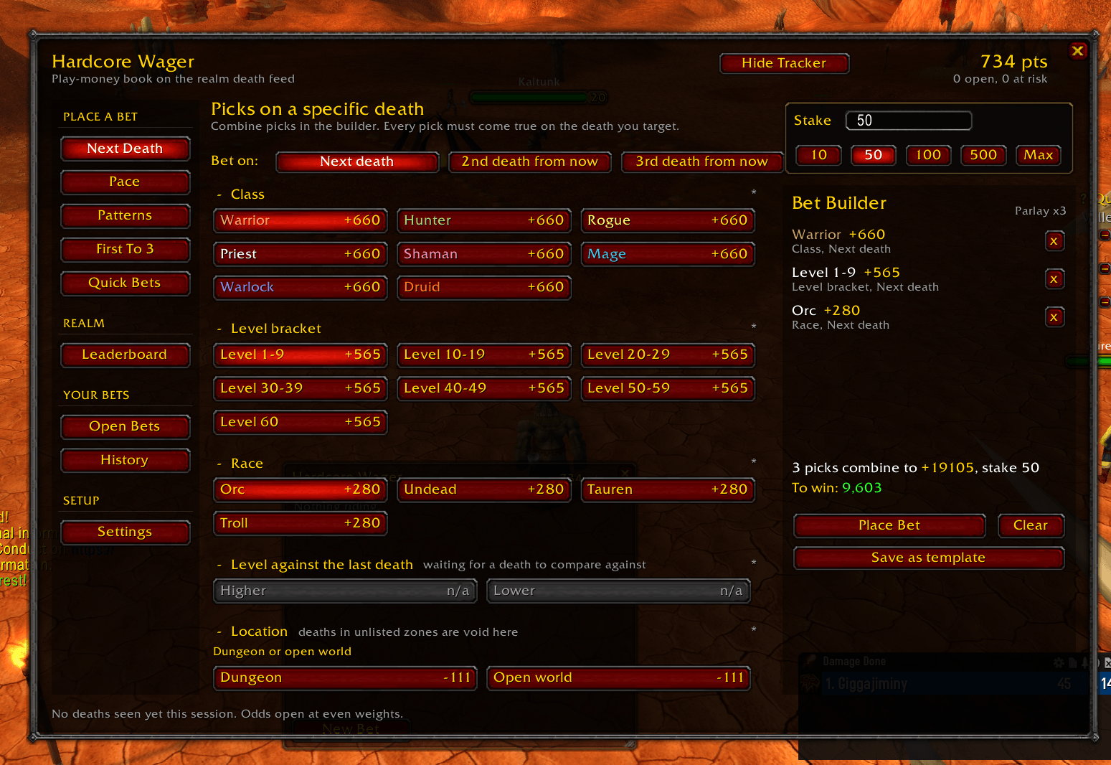Click the asterisk beside Level bracket section
Viewport: 1111px width, 765px height.
click(754, 328)
